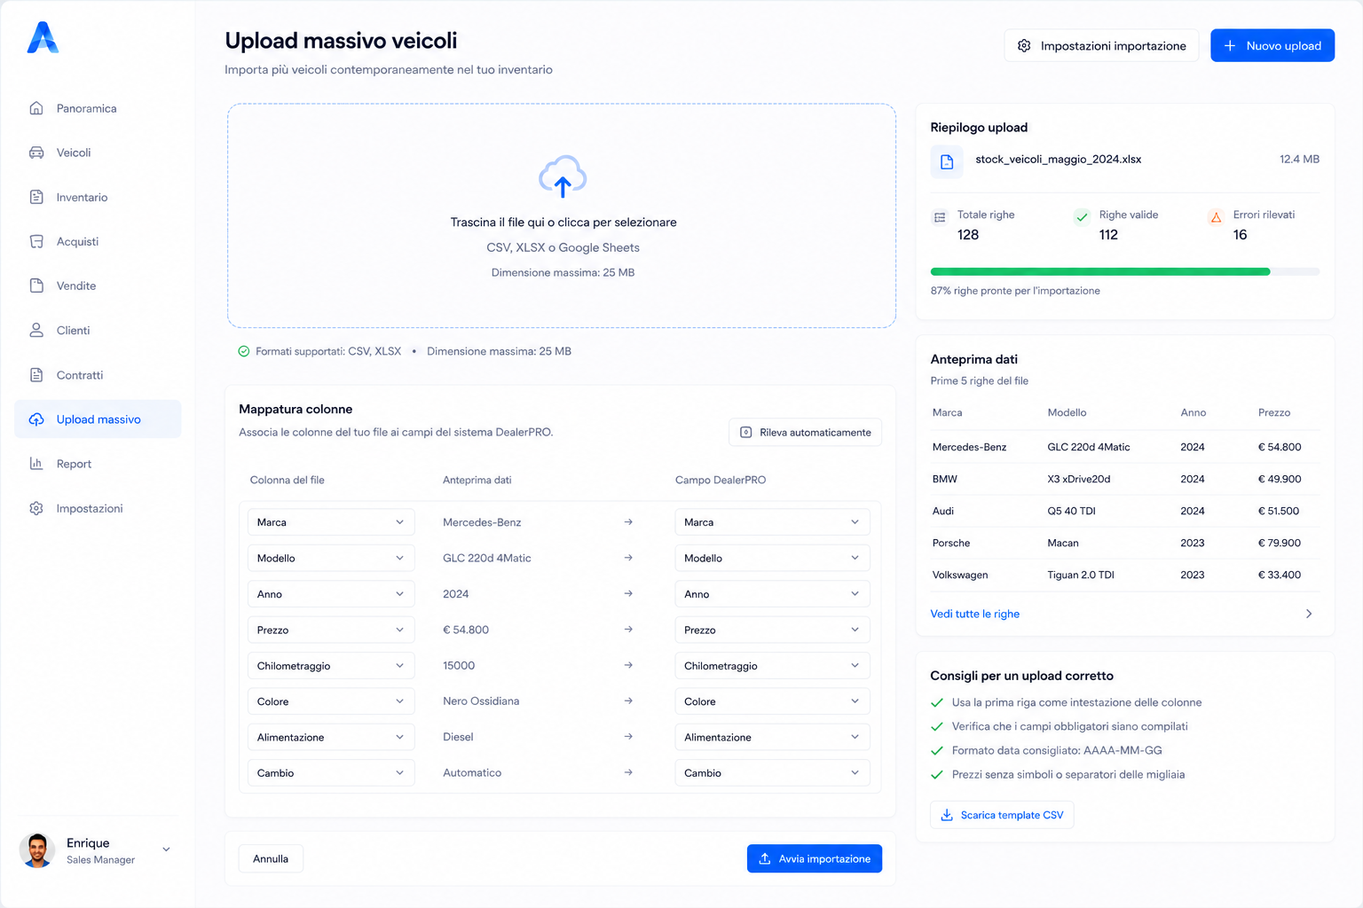Click the Acquisti cart icon in sidebar

[x=36, y=241]
